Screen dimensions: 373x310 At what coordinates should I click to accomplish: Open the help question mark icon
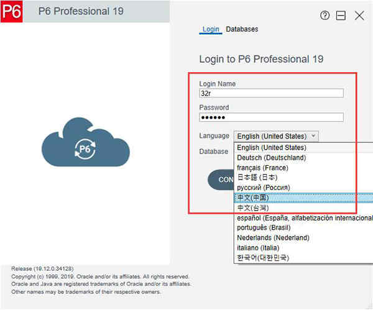coord(325,16)
